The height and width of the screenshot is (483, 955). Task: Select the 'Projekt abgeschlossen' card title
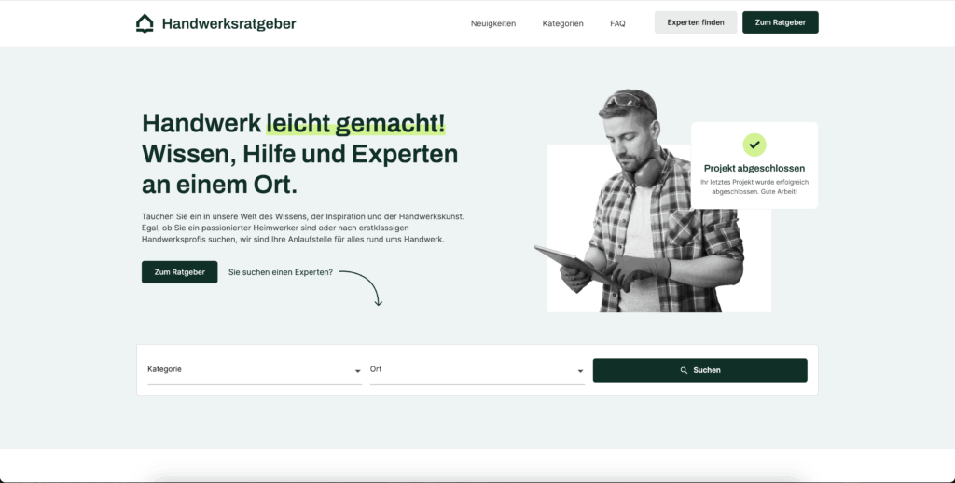click(754, 168)
